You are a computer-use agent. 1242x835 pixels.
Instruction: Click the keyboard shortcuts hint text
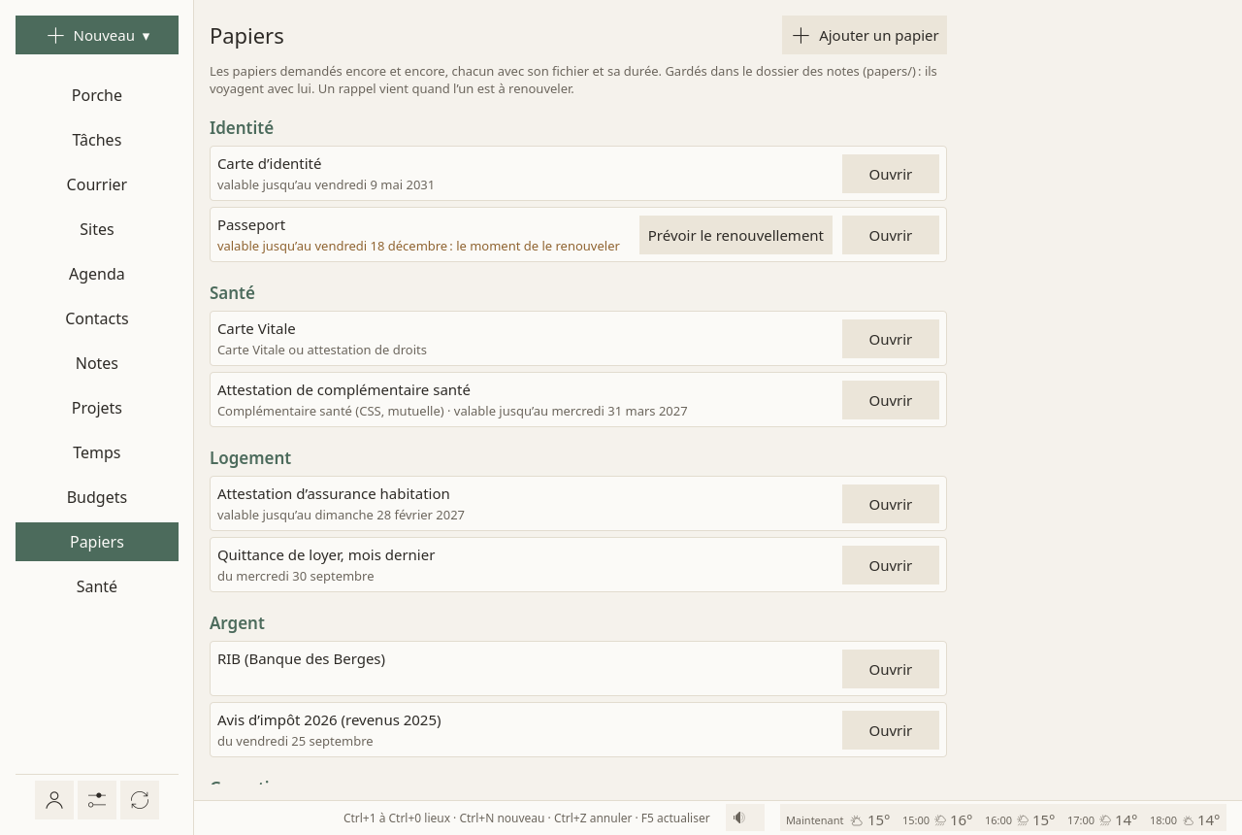(x=527, y=818)
